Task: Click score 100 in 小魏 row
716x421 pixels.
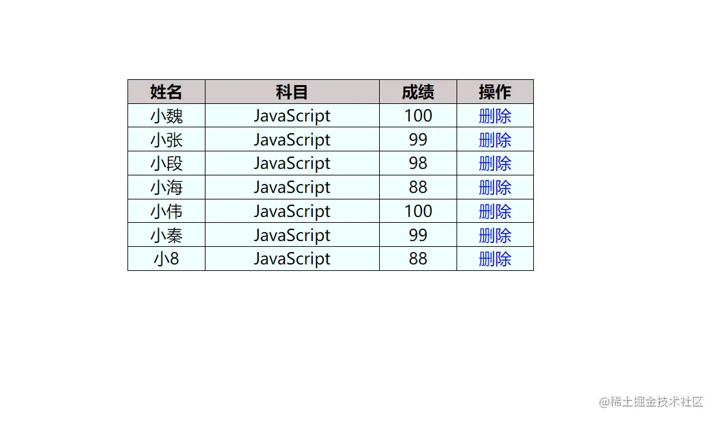Action: 418,116
